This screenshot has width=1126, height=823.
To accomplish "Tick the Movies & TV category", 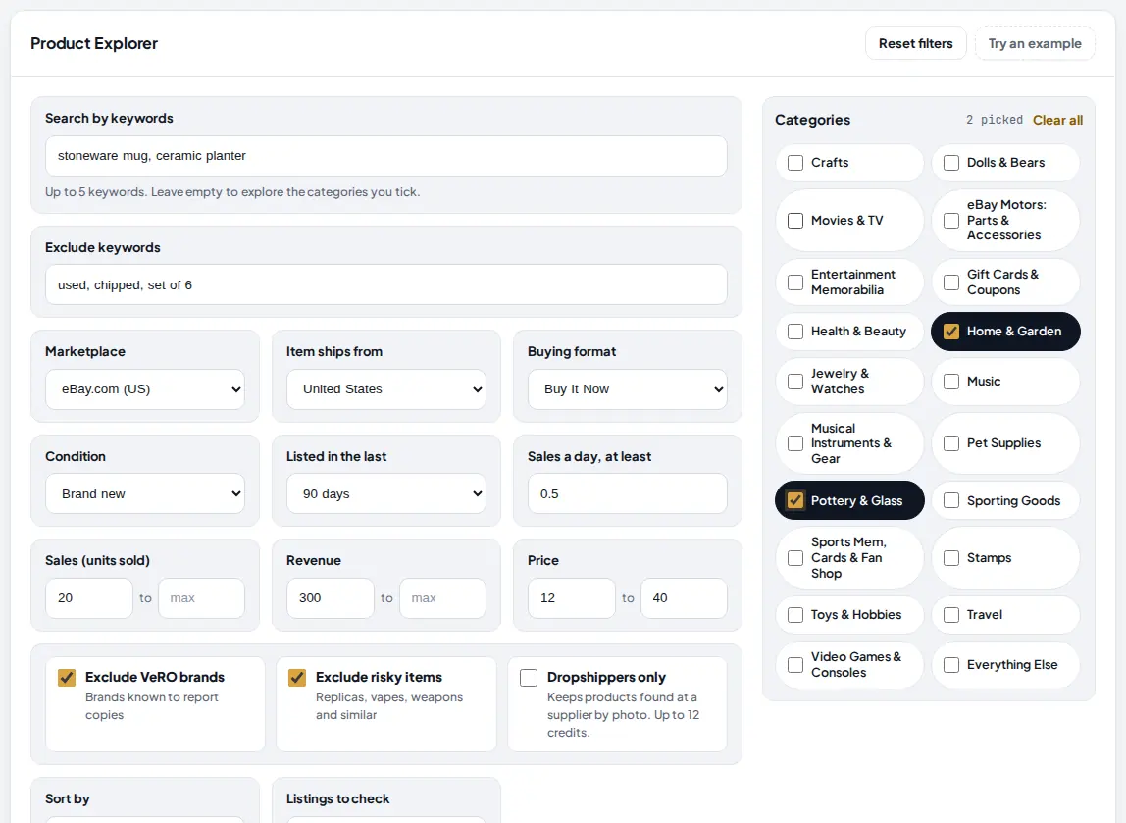I will (x=795, y=221).
